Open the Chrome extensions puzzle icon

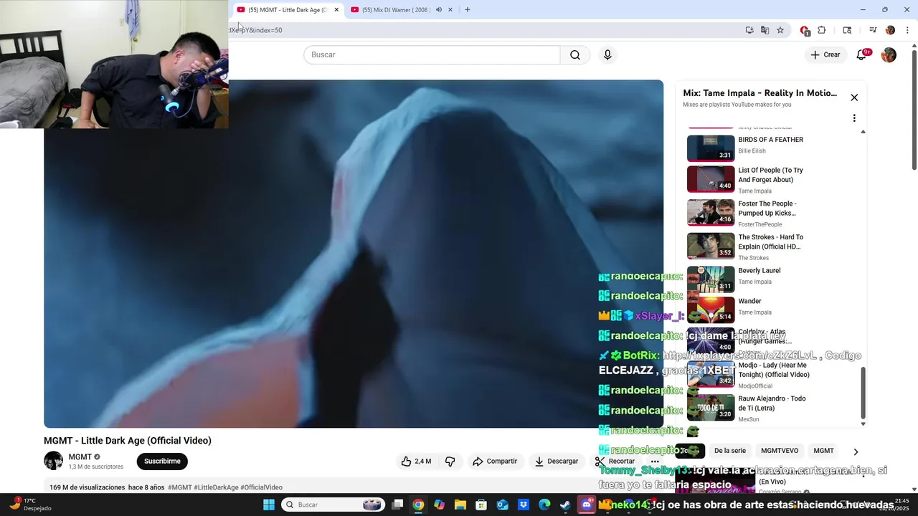tap(822, 30)
